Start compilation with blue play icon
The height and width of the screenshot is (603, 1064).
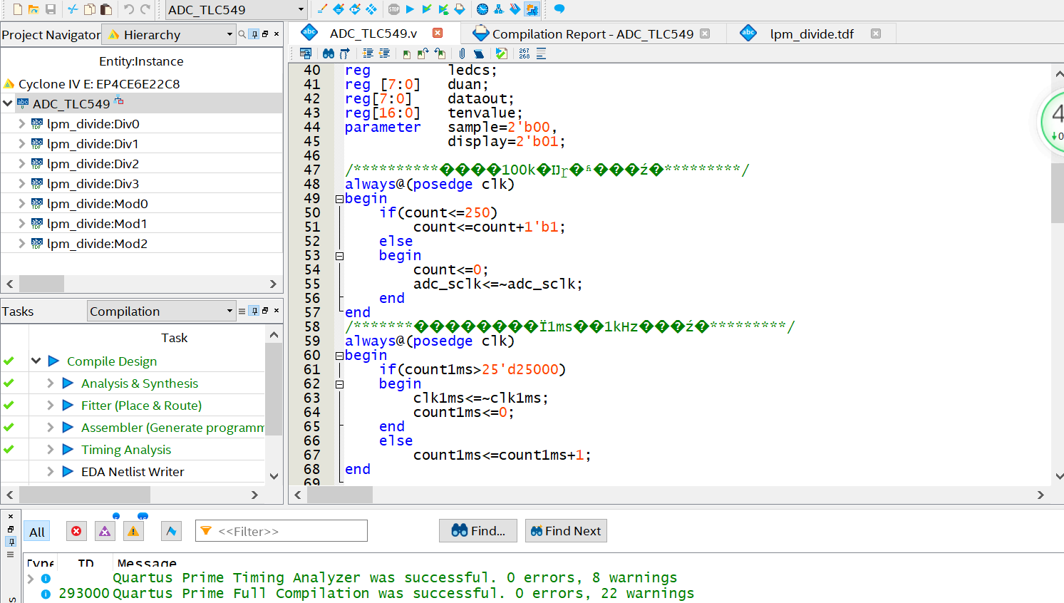click(x=410, y=9)
